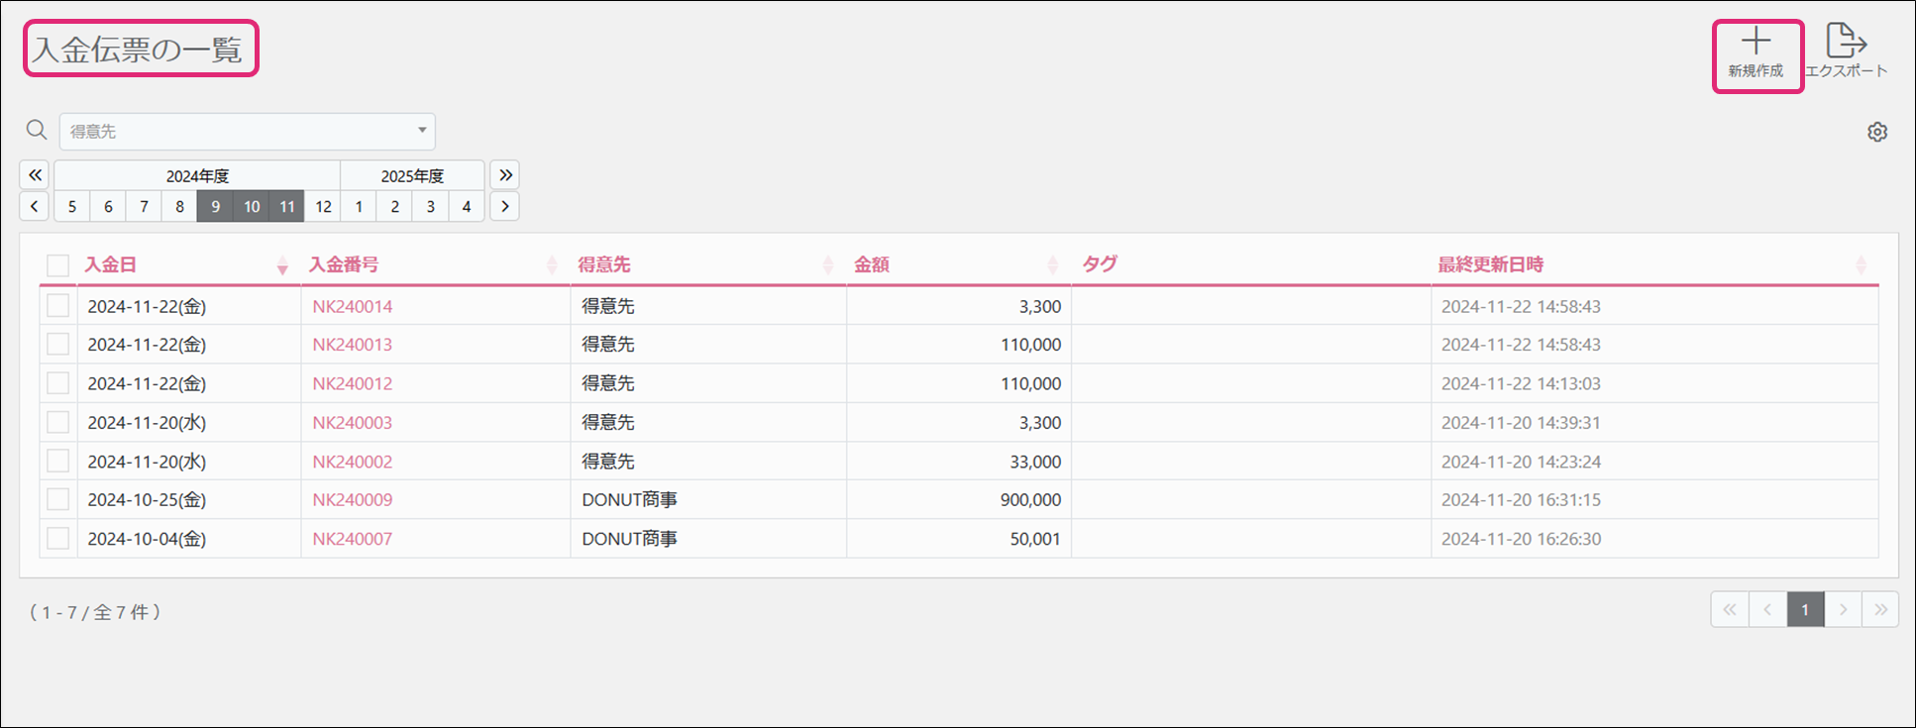Open receipt slip NK240013
The height and width of the screenshot is (728, 1916).
[x=352, y=345]
